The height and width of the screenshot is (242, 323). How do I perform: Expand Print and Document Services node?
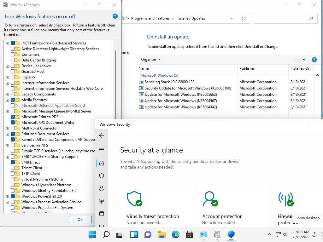click(x=8, y=134)
